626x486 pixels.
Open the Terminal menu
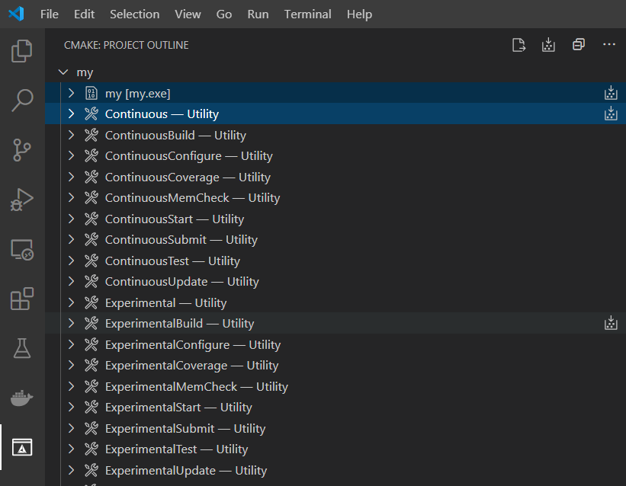coord(308,14)
